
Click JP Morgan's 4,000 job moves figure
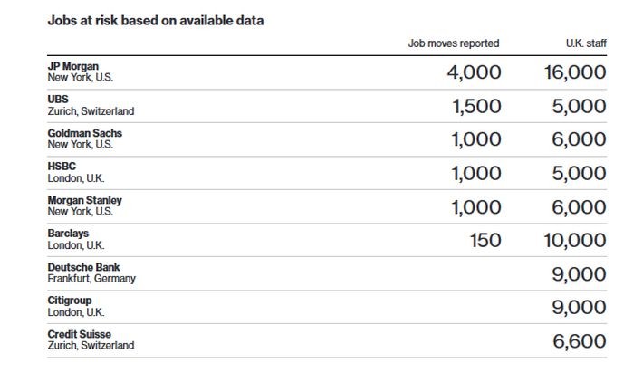(474, 72)
